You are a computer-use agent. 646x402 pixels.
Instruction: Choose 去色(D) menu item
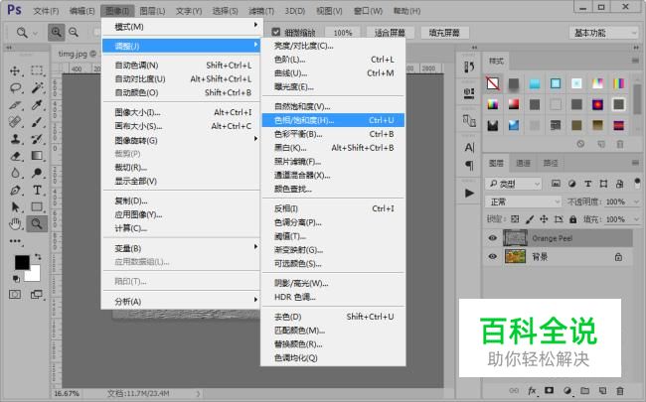333,317
